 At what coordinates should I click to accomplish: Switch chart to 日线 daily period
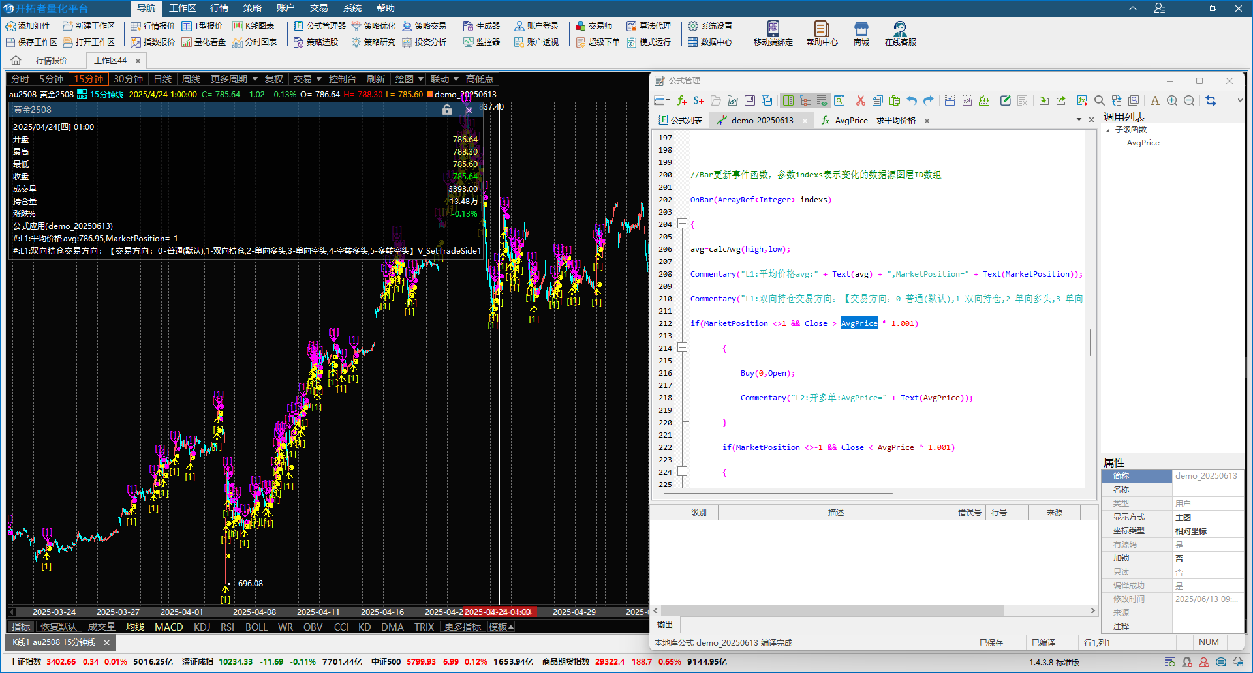(x=162, y=79)
